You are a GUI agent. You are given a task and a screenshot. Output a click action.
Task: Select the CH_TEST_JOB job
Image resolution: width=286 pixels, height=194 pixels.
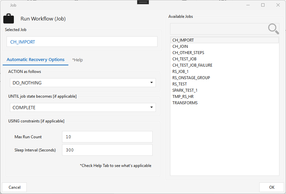coord(225,59)
